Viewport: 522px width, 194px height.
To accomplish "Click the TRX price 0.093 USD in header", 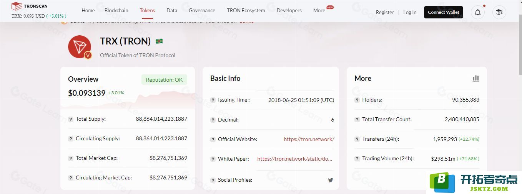I will (x=28, y=16).
